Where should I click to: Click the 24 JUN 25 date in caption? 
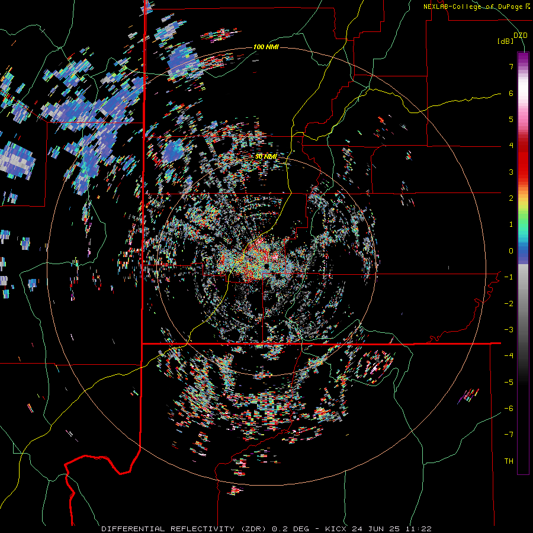pos(375,529)
